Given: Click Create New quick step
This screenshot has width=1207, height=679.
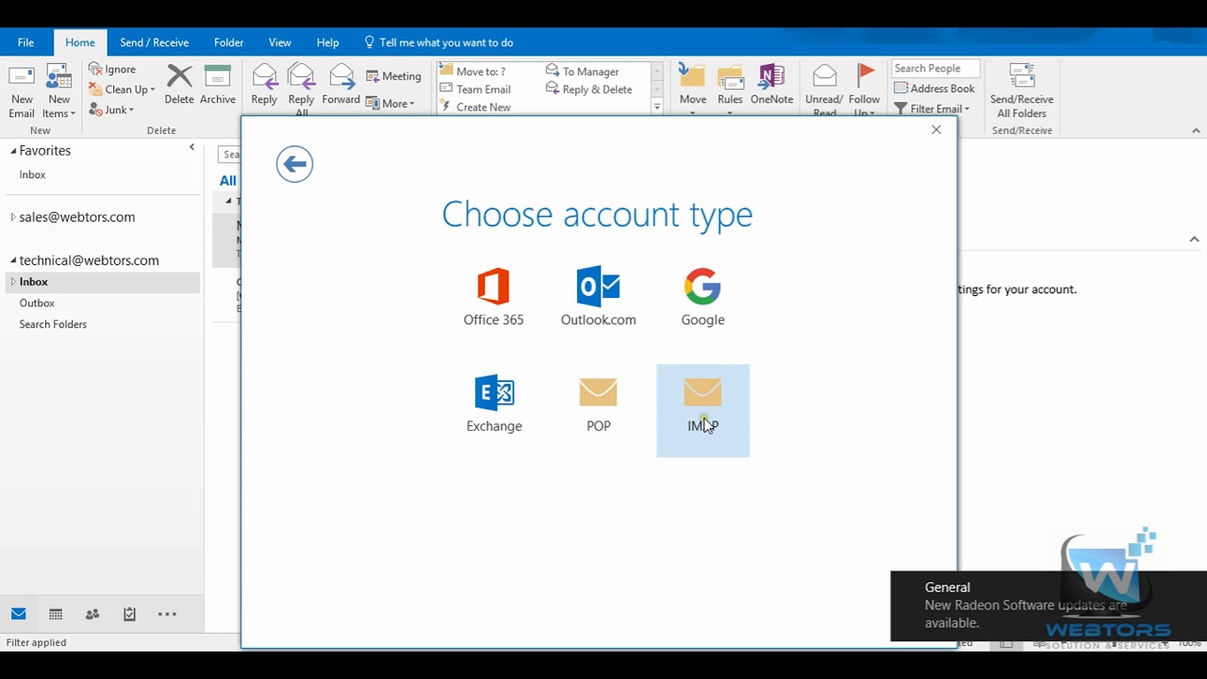Looking at the screenshot, I should [x=476, y=108].
